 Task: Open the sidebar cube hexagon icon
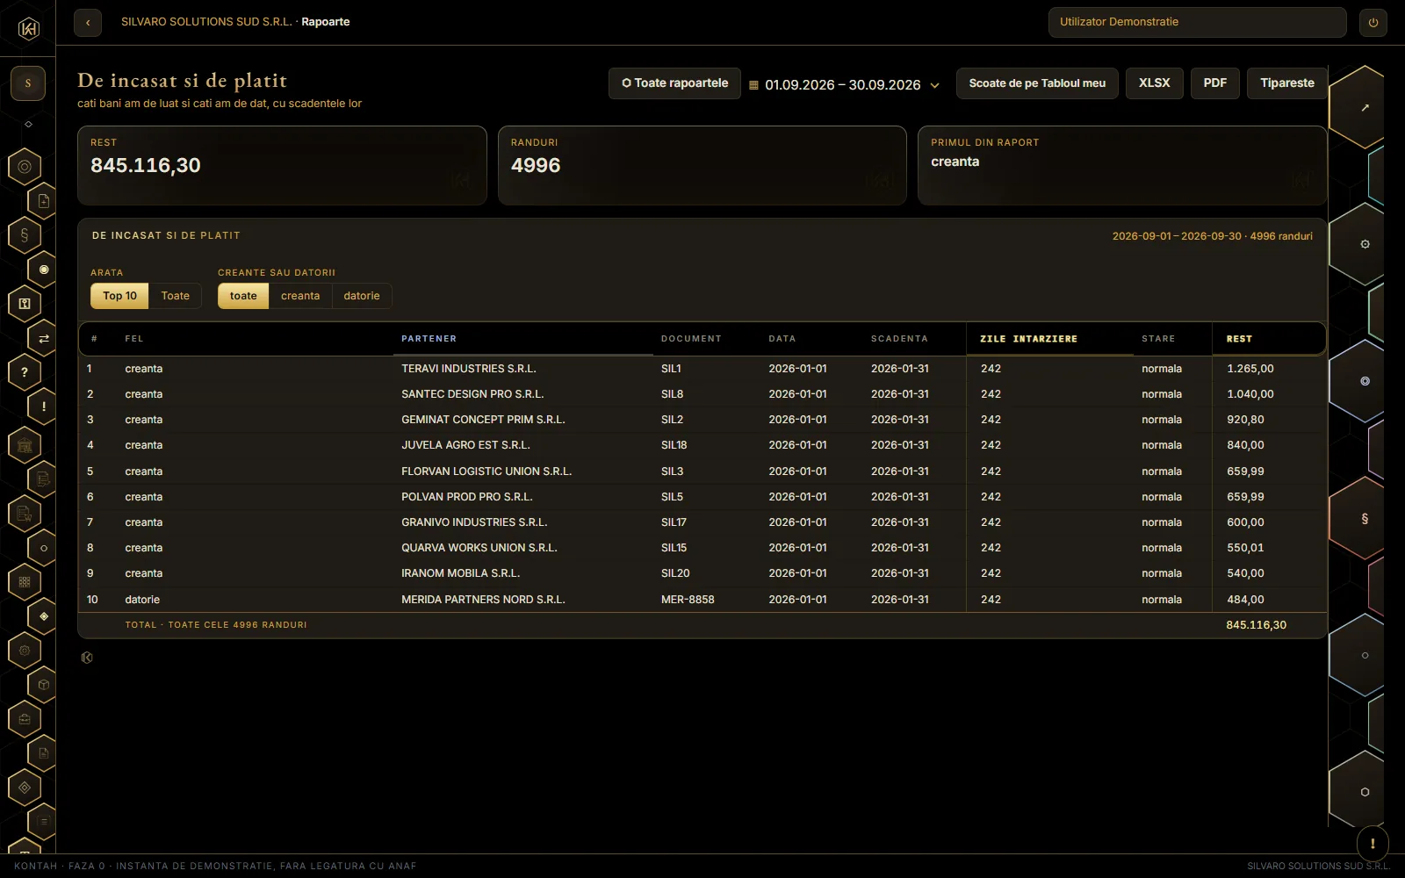click(44, 685)
